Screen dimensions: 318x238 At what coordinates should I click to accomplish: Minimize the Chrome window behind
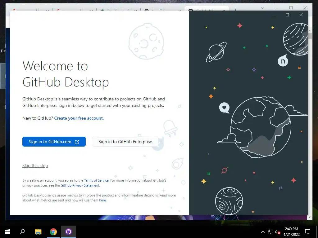click(276, 8)
